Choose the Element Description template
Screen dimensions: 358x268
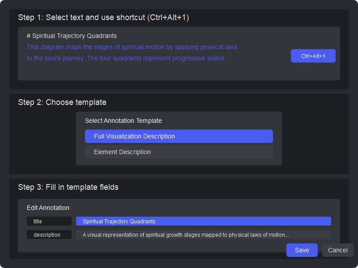coord(179,152)
